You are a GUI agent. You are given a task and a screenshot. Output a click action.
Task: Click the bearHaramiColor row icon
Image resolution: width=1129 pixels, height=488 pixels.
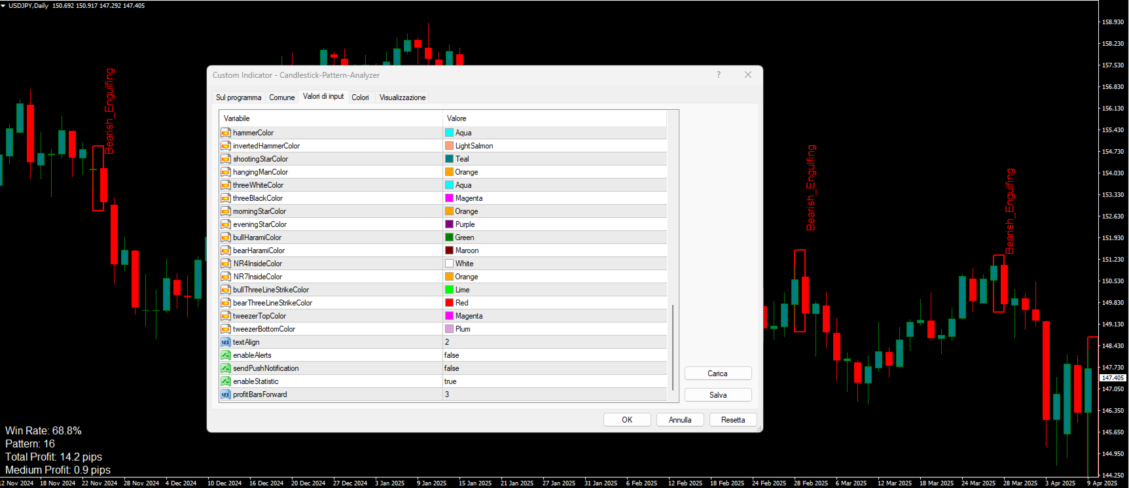(225, 251)
